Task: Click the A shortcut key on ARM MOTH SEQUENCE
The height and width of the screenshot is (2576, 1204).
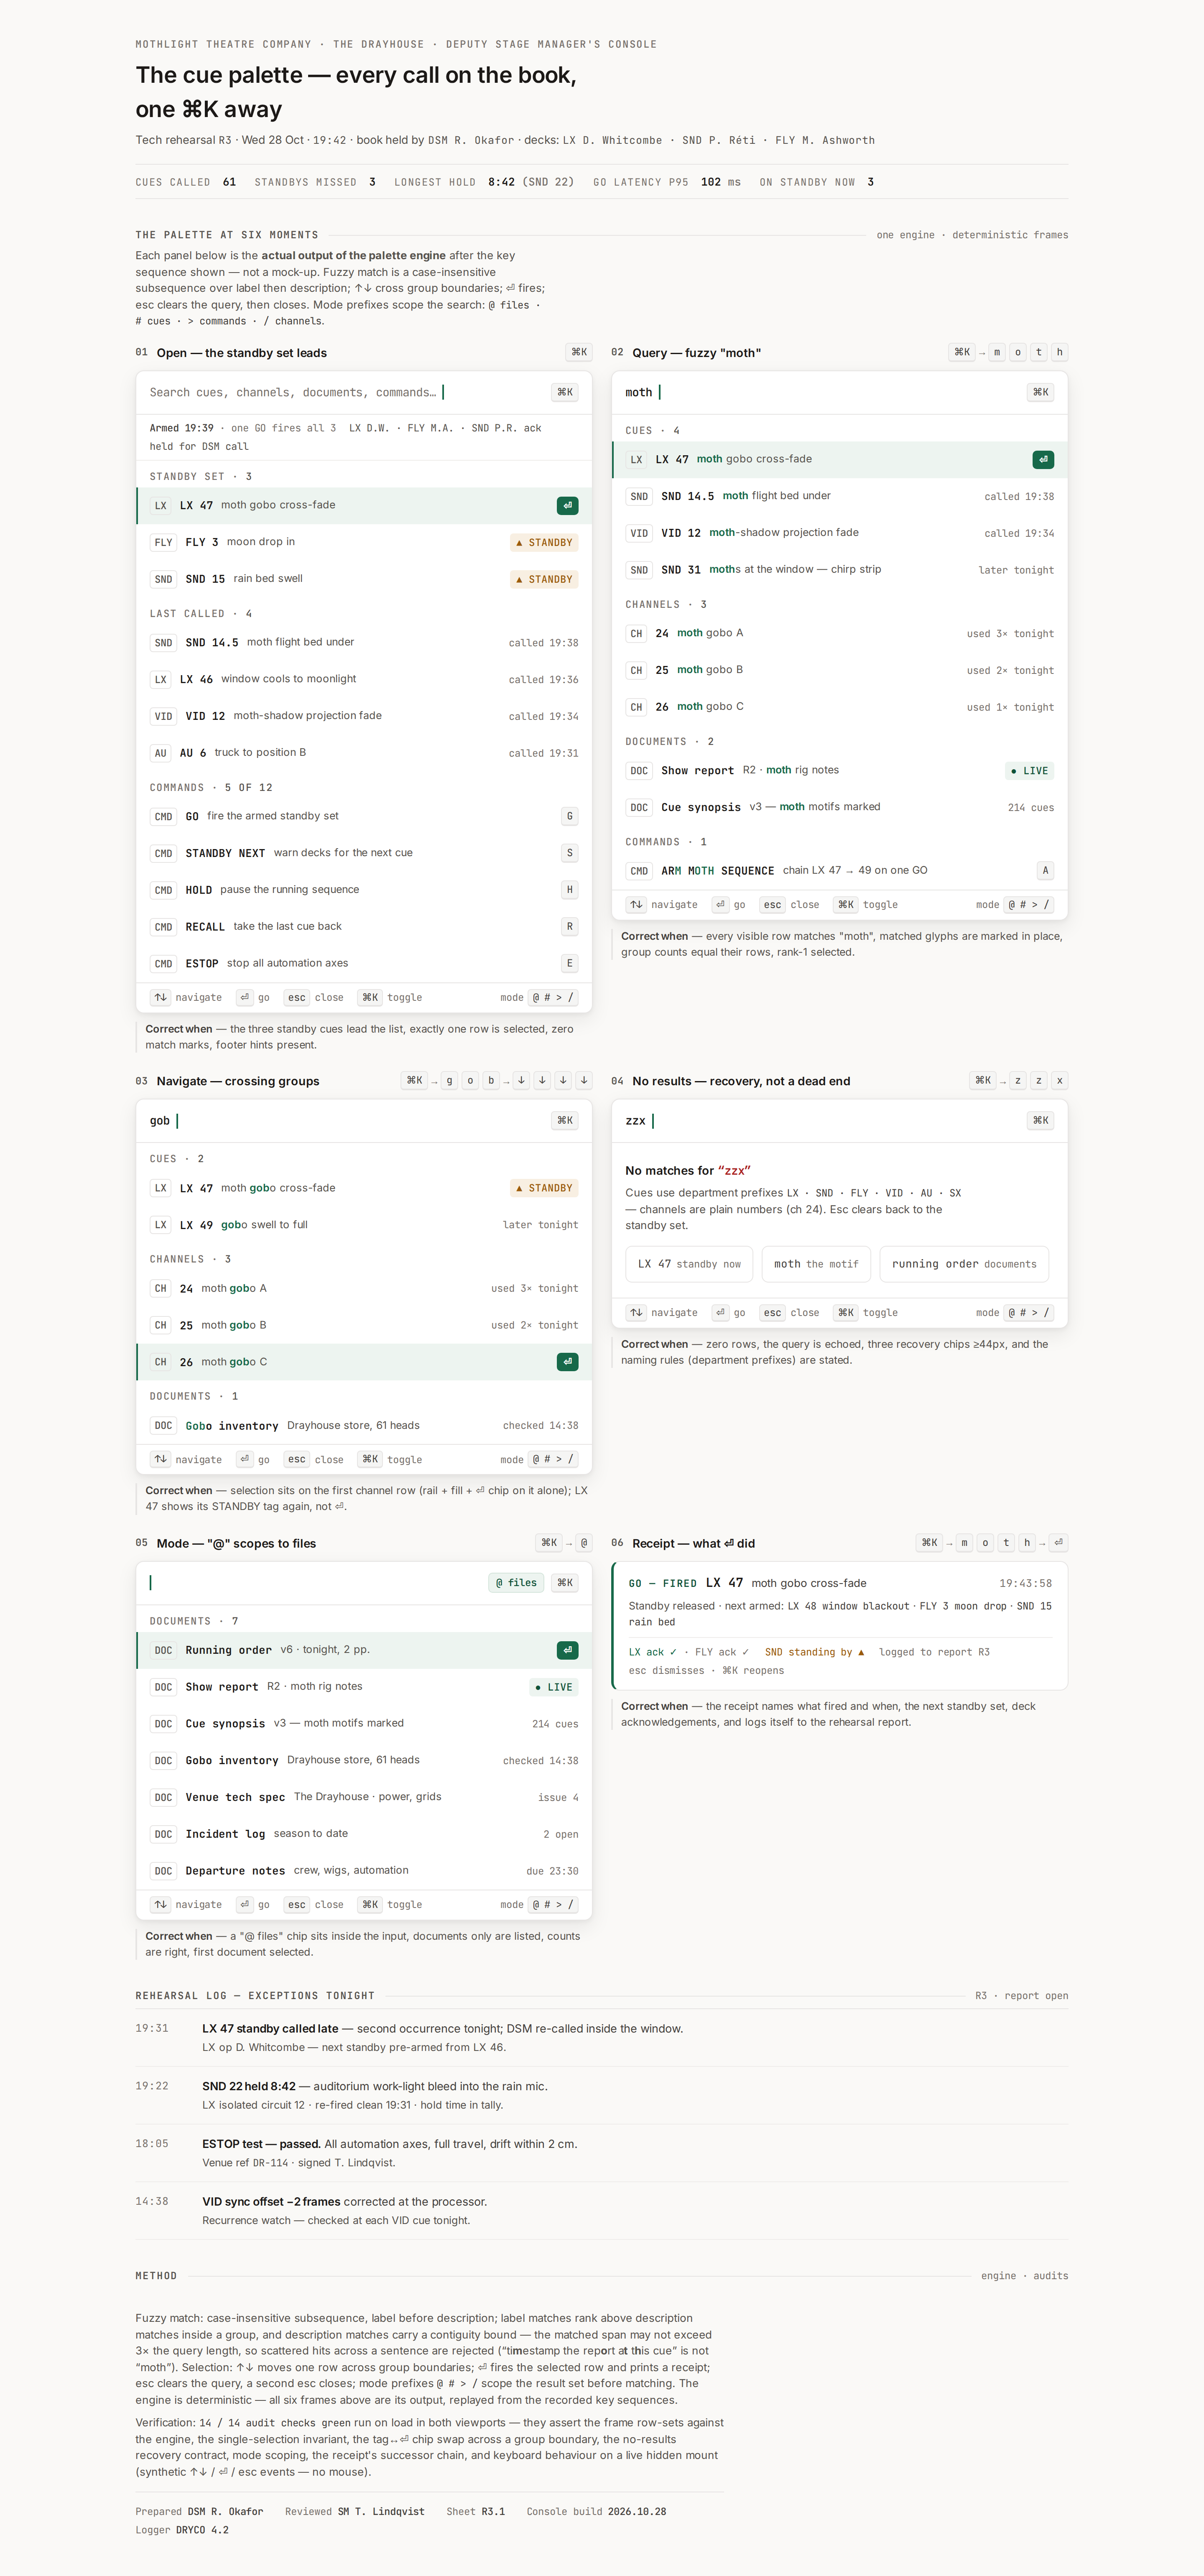Action: coord(1045,870)
